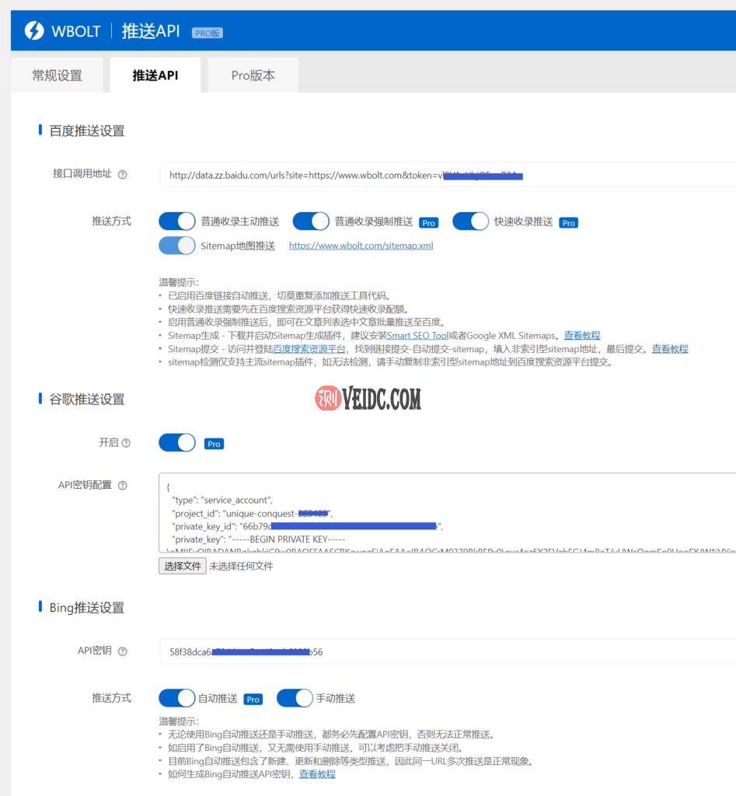Click the 选择文件 upload button
Screen dimensions: 736x796
(182, 566)
